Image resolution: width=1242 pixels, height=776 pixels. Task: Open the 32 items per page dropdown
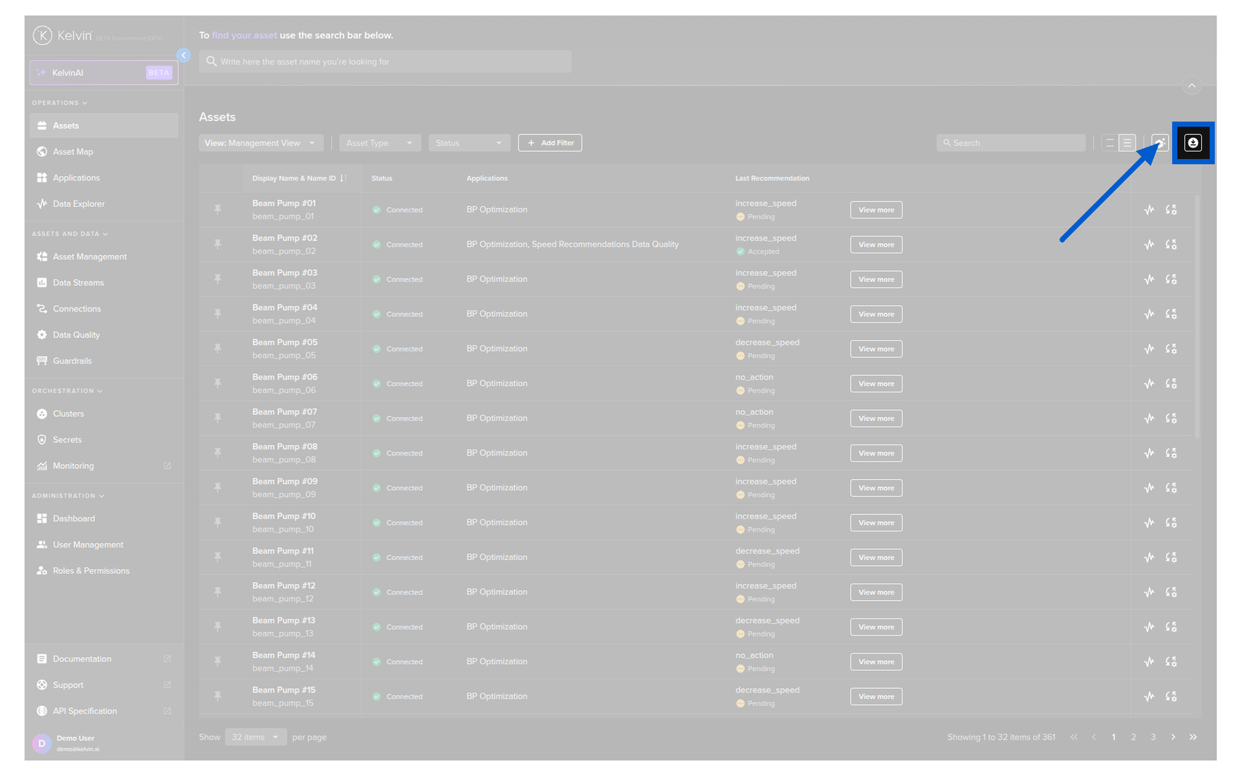[256, 737]
